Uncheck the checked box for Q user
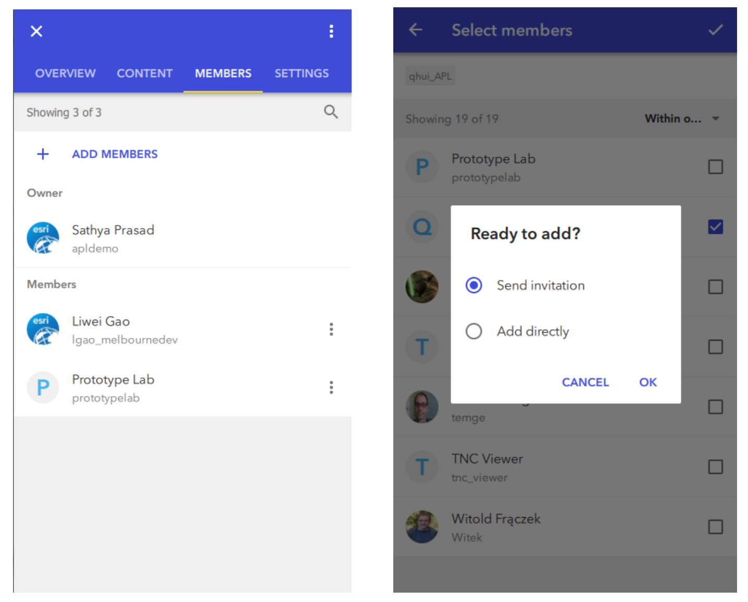This screenshot has height=602, width=748. [715, 227]
